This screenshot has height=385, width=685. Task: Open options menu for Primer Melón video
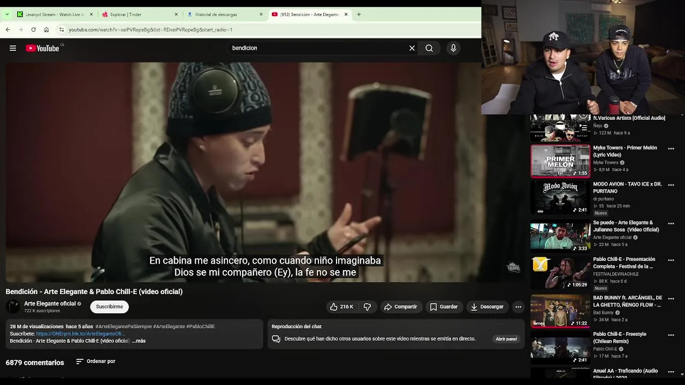(x=671, y=149)
